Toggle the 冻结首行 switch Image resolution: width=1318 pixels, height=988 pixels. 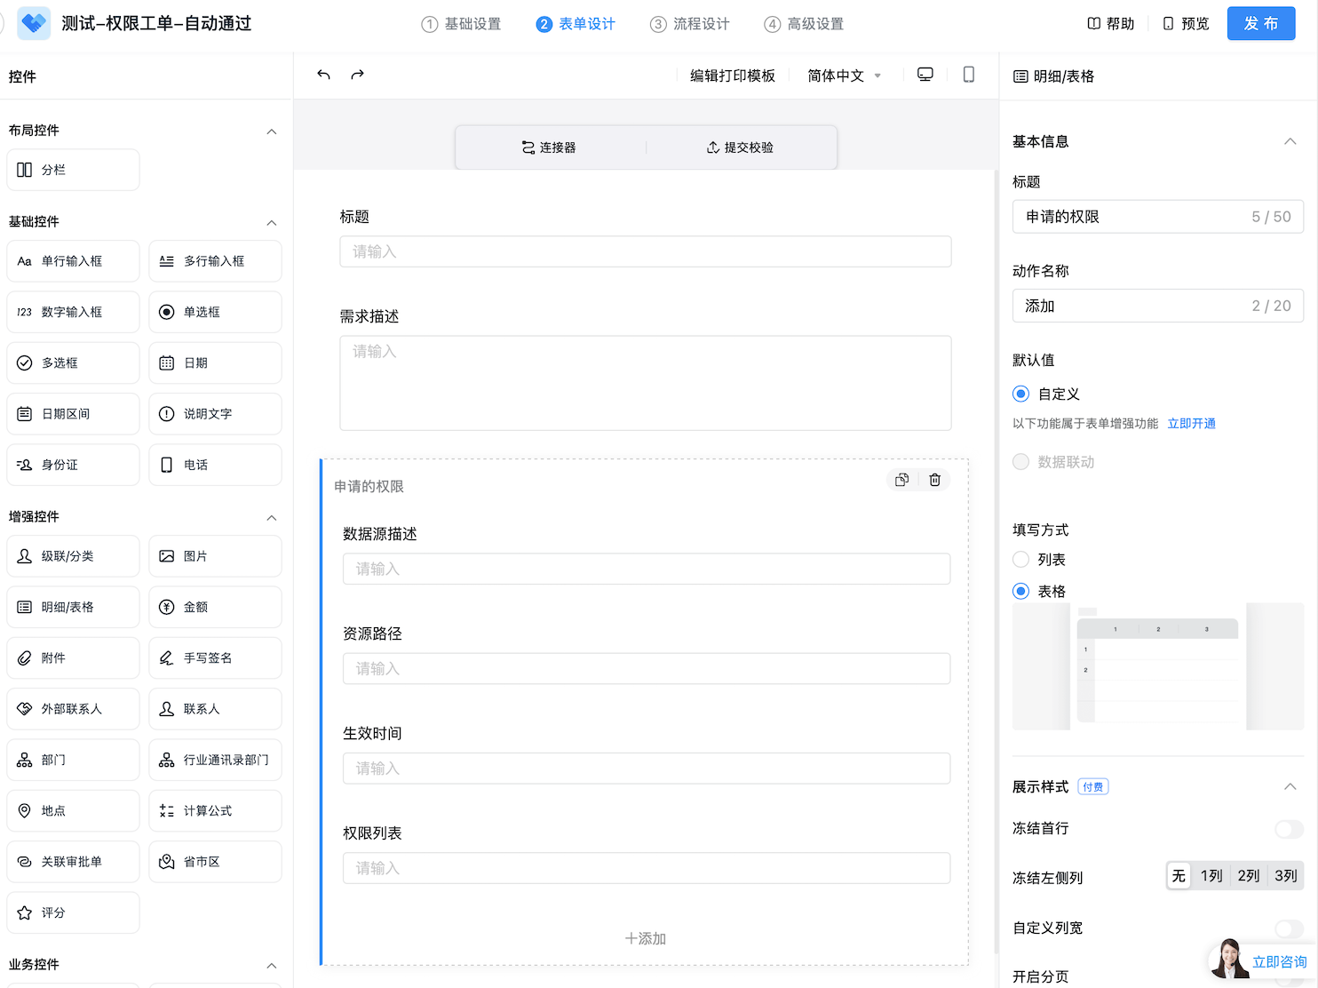click(x=1288, y=829)
